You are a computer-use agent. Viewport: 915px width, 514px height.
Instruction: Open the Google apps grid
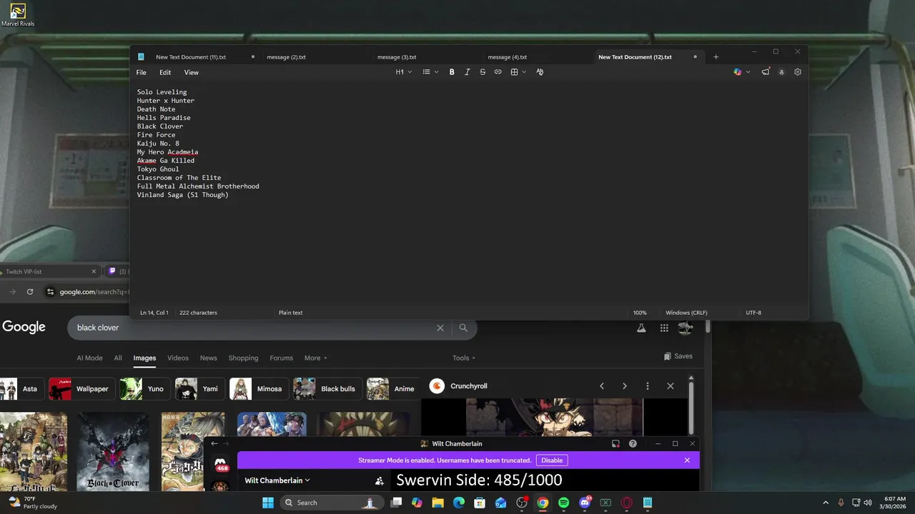click(664, 328)
